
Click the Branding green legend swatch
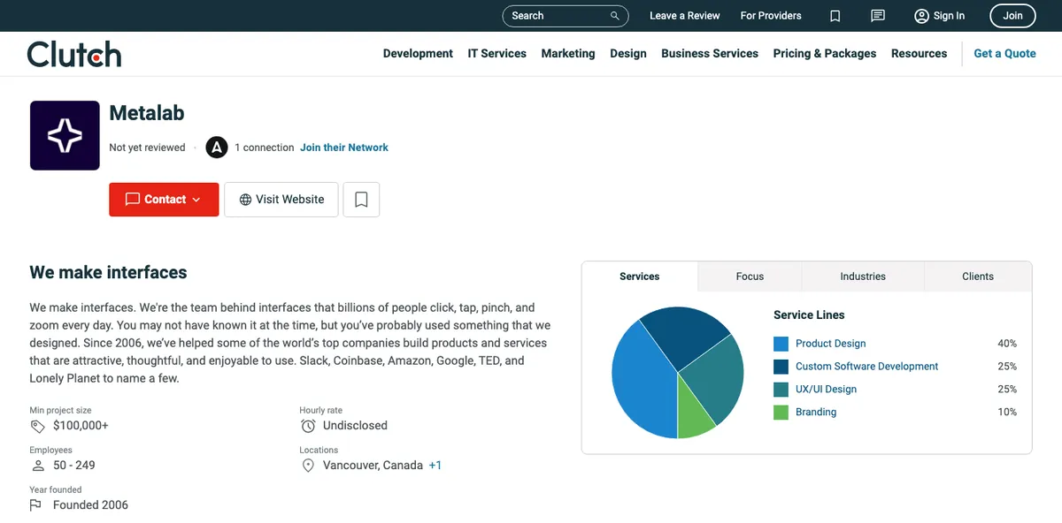(x=781, y=413)
